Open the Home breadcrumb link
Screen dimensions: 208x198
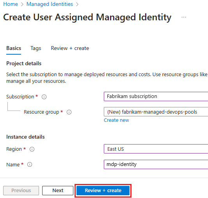[x=11, y=4]
